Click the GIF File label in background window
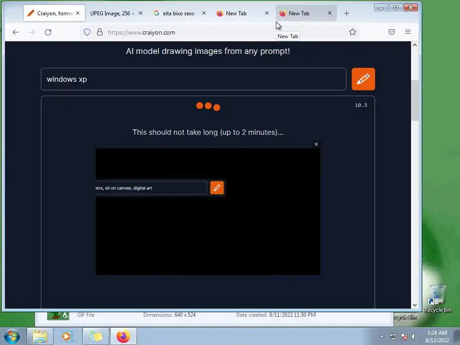Screen dimensions: 460x345 point(86,315)
